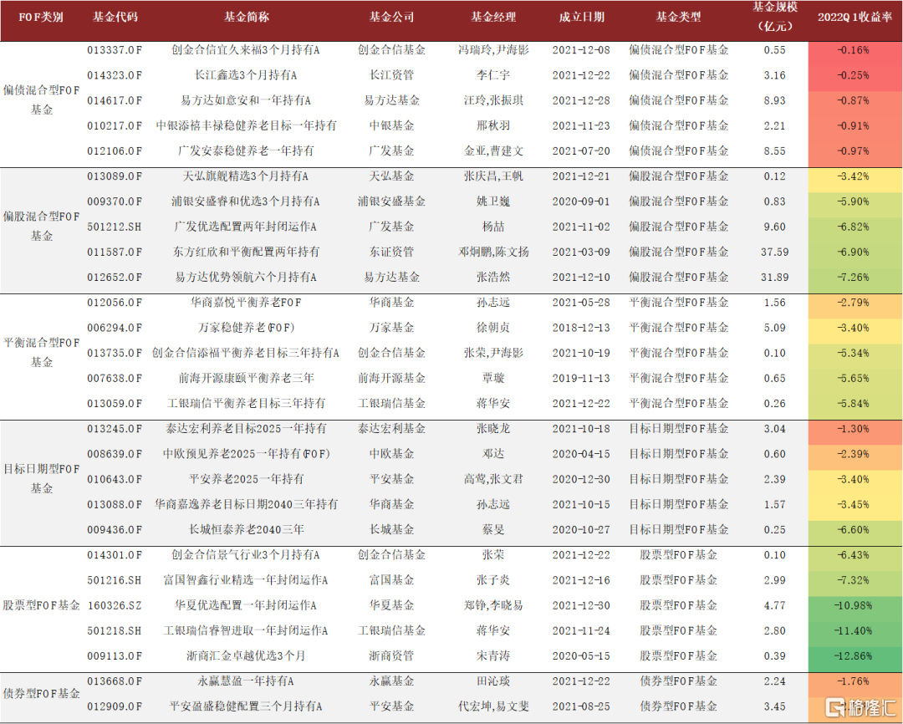Click fund company '浦银安盛基金'
Viewport: 903px width, 724px height.
pyautogui.click(x=391, y=201)
